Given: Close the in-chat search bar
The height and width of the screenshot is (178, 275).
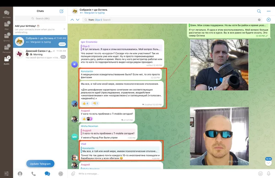Looking at the screenshot, I should 268,20.
